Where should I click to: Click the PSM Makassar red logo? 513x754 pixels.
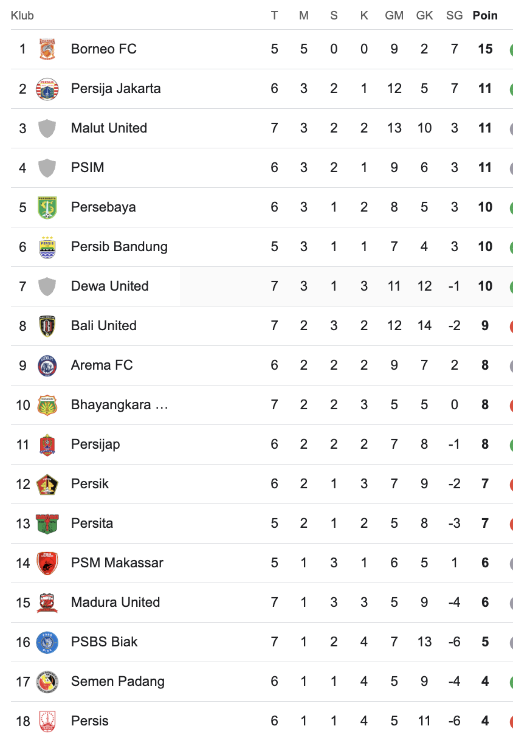47,563
